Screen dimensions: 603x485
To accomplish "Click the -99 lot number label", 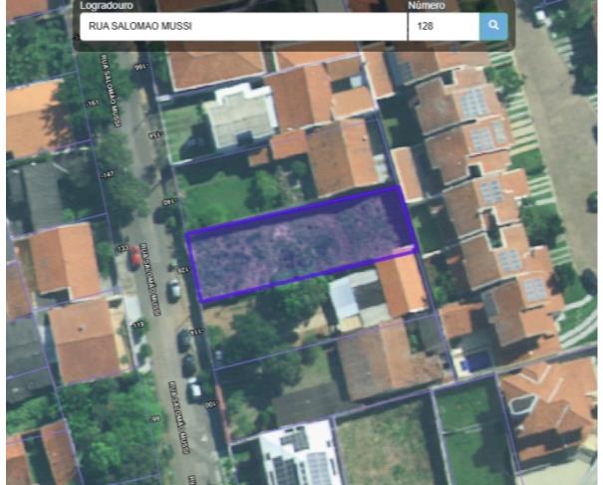I will pyautogui.click(x=154, y=419).
